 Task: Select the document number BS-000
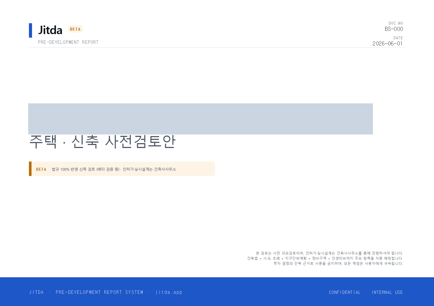394,29
